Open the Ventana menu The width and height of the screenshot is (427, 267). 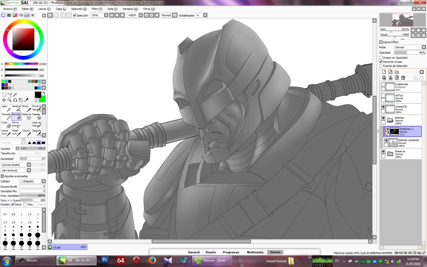[130, 9]
